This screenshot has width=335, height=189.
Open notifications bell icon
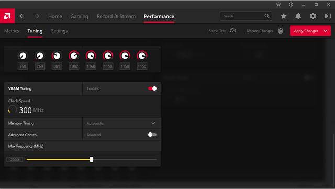(x=298, y=16)
